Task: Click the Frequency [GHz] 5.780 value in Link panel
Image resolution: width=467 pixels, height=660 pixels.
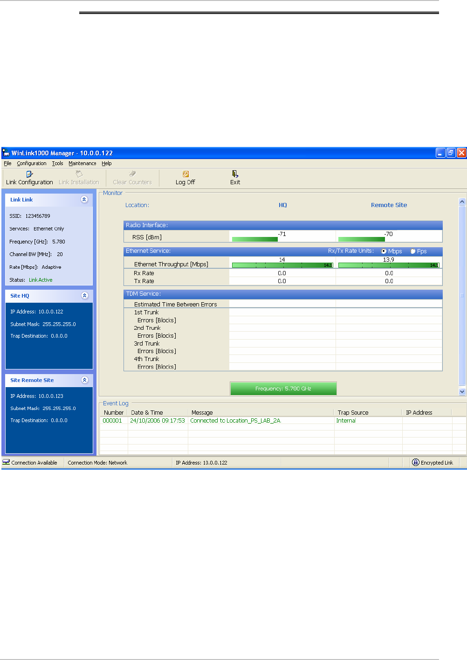Action: (x=59, y=242)
